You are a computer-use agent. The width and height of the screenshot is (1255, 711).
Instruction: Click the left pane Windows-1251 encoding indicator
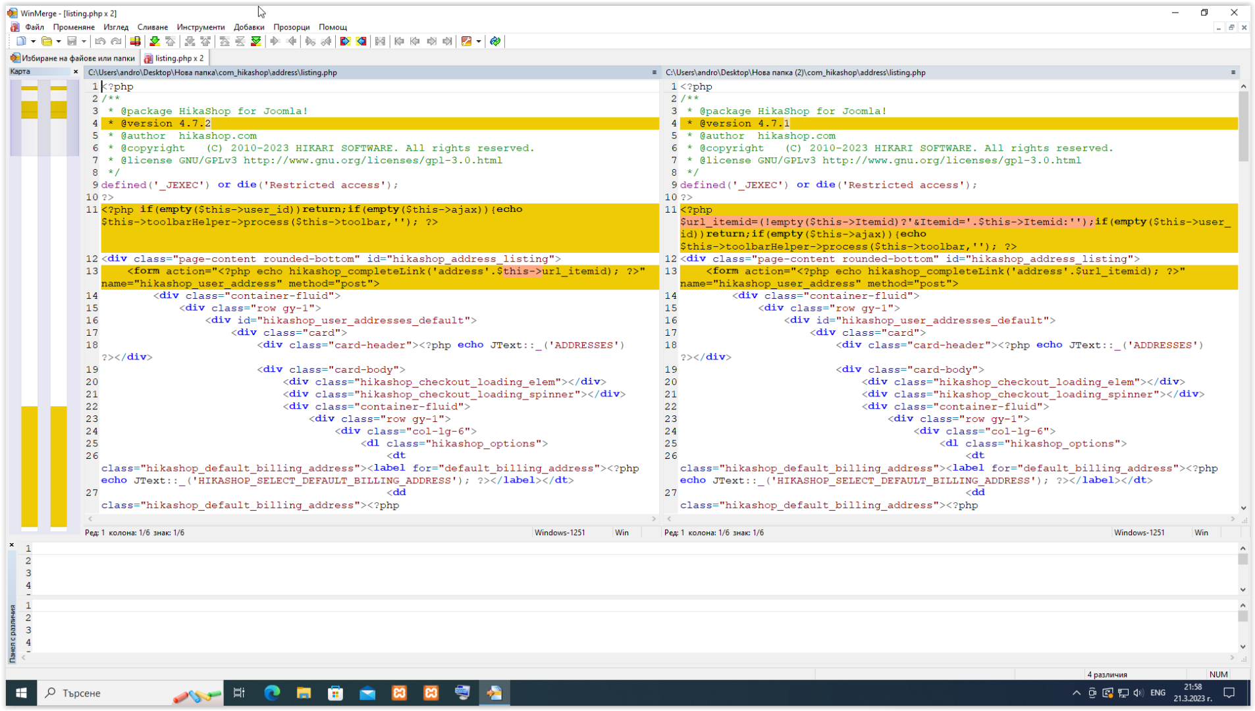click(559, 533)
